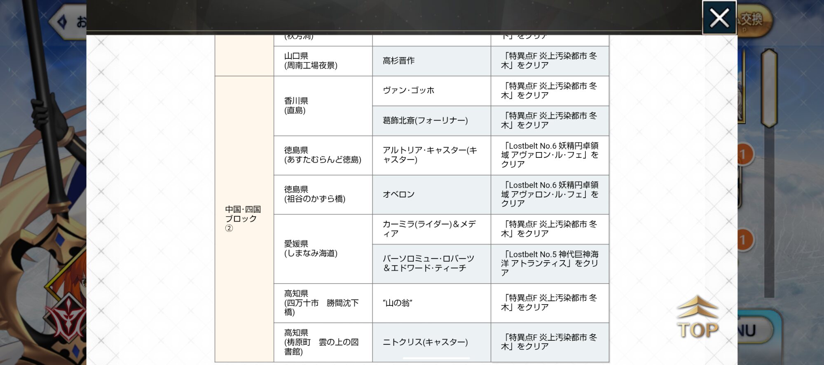Select the 徳島県 (祖谷のかずら橋) location cell
Viewport: 824px width, 365px height.
(323, 194)
